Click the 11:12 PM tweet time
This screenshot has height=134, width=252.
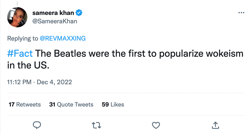(19, 82)
